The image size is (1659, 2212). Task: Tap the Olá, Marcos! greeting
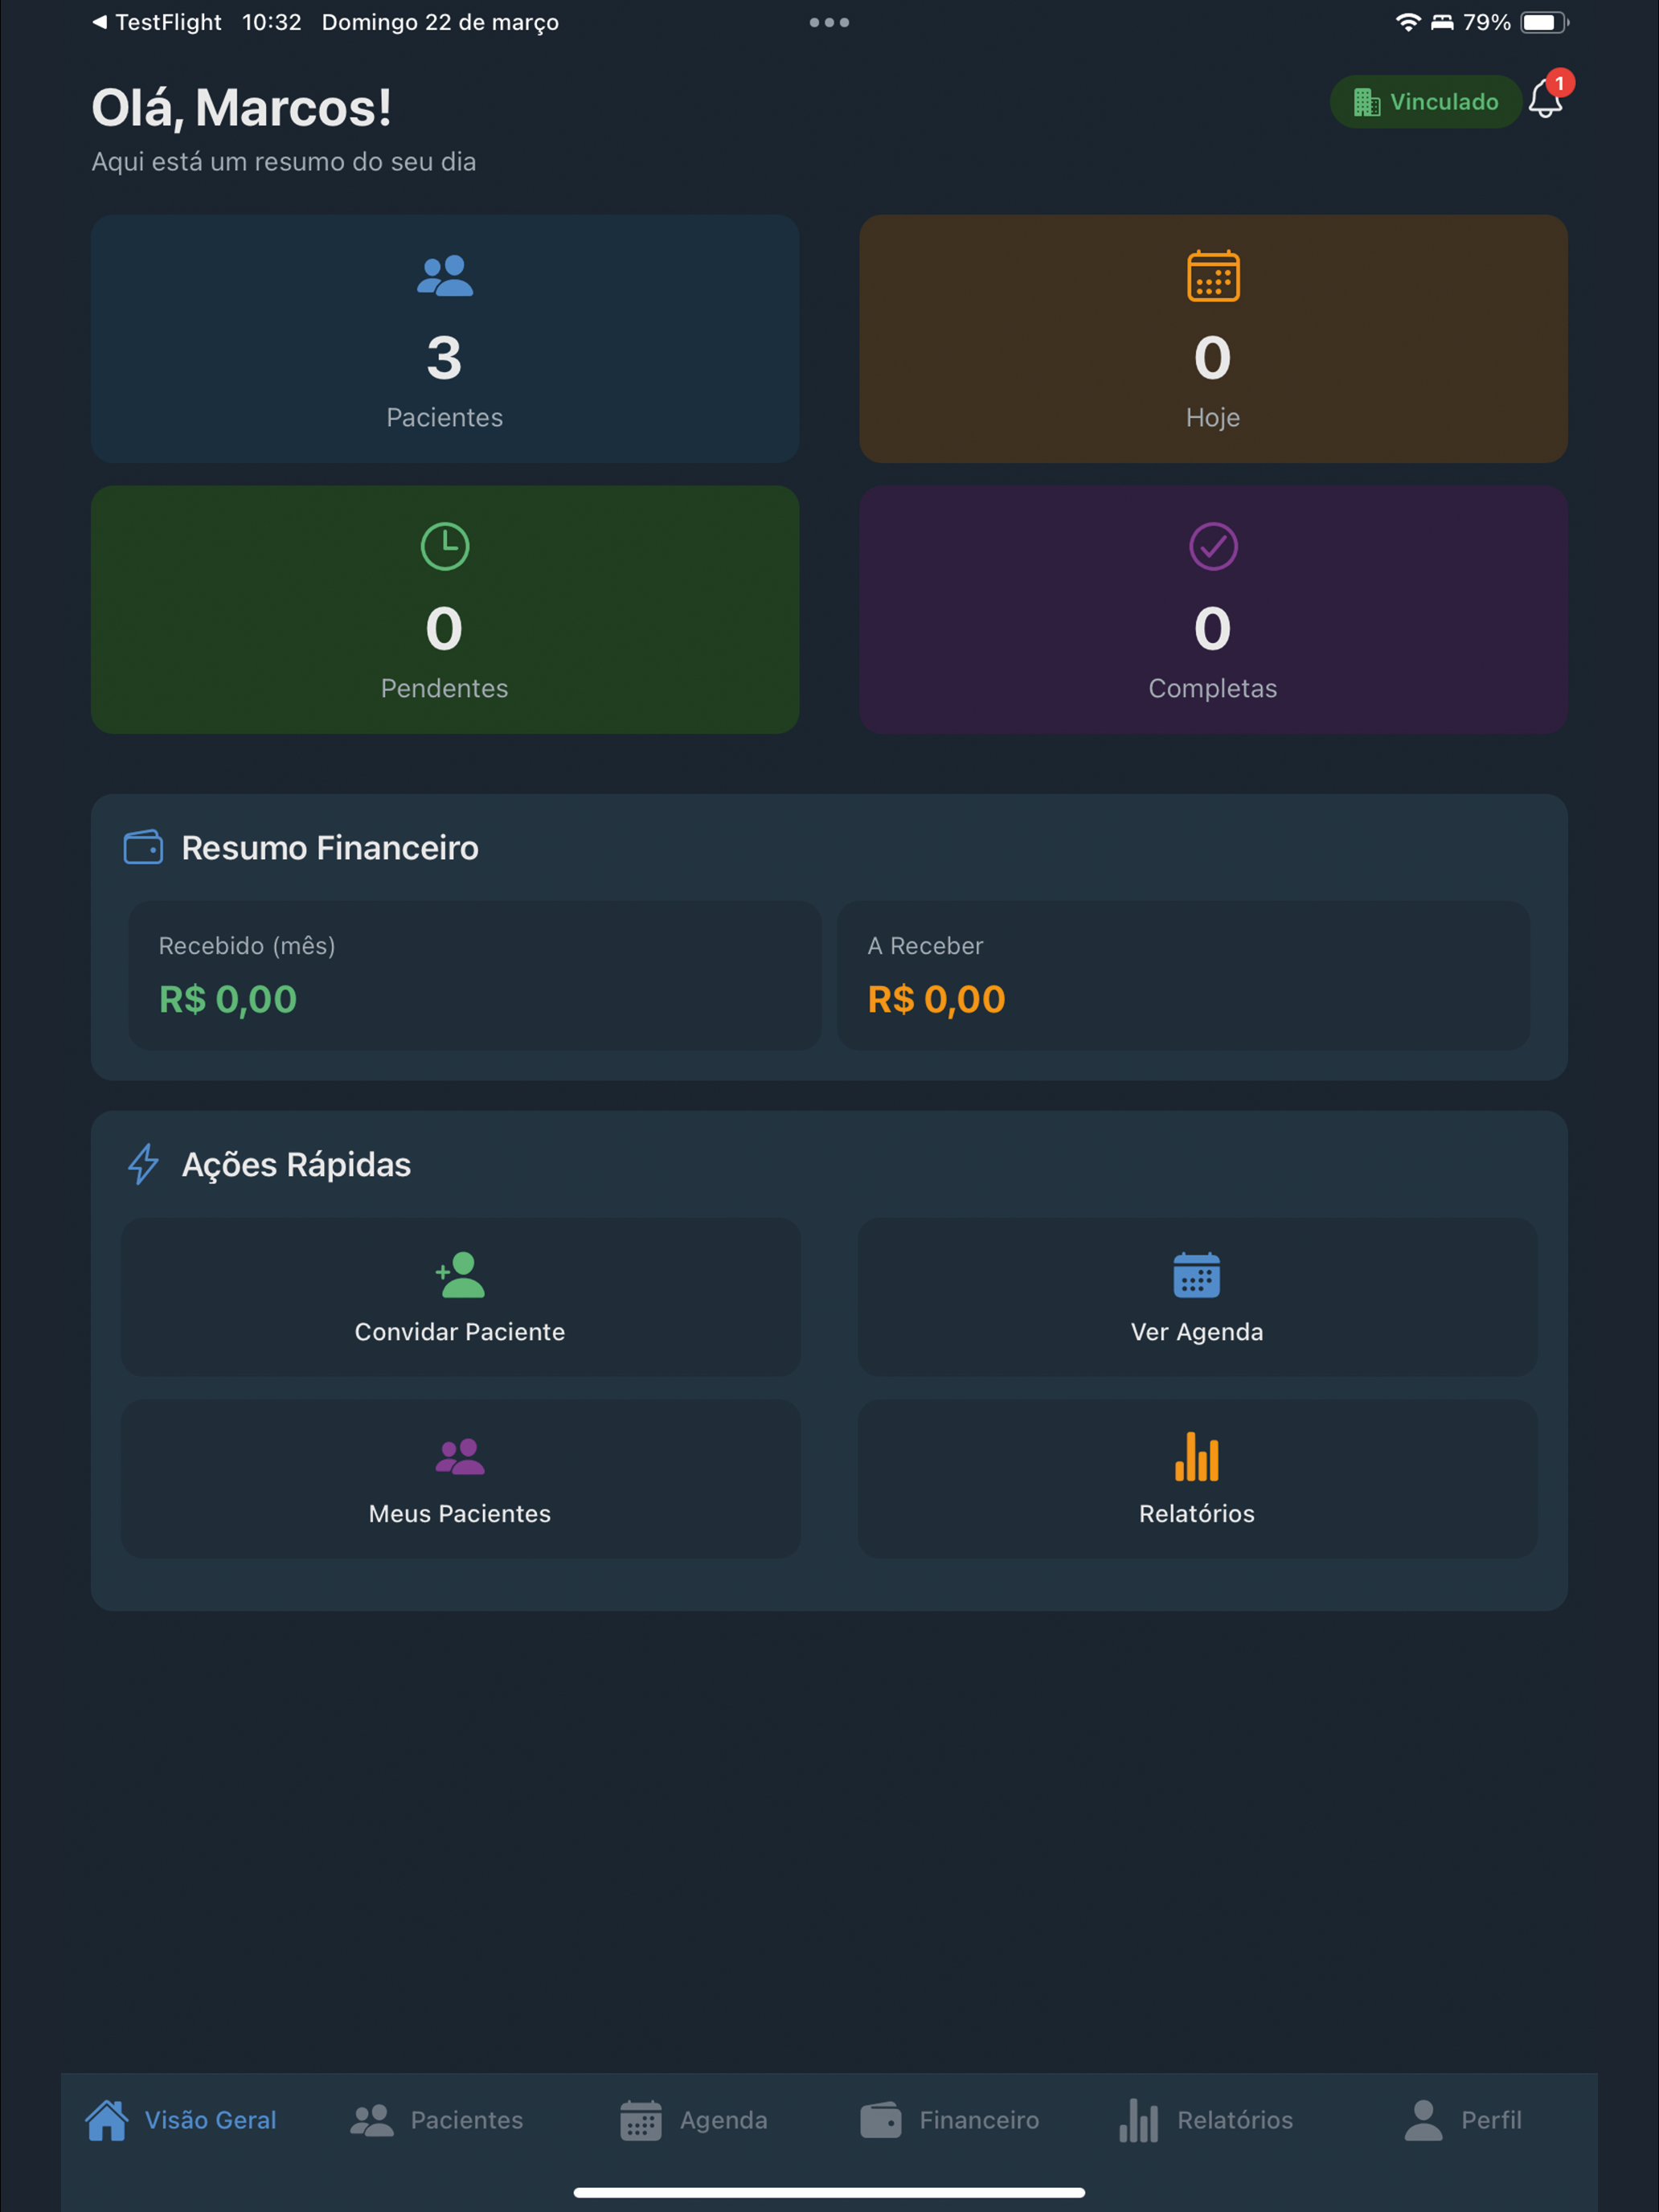[242, 107]
